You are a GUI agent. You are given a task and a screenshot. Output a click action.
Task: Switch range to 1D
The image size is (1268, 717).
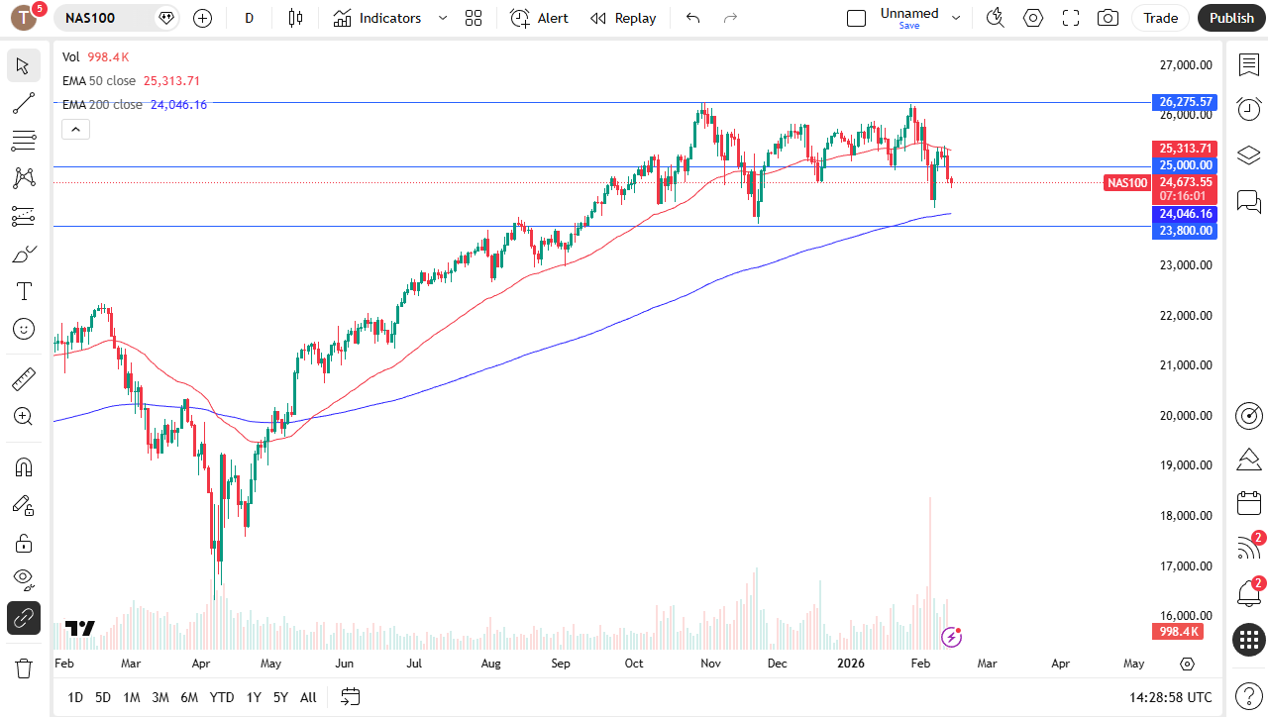(x=75, y=697)
